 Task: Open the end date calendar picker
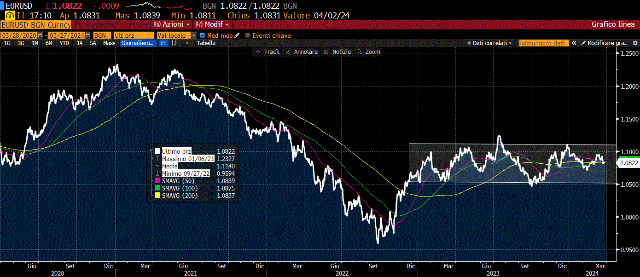point(88,35)
